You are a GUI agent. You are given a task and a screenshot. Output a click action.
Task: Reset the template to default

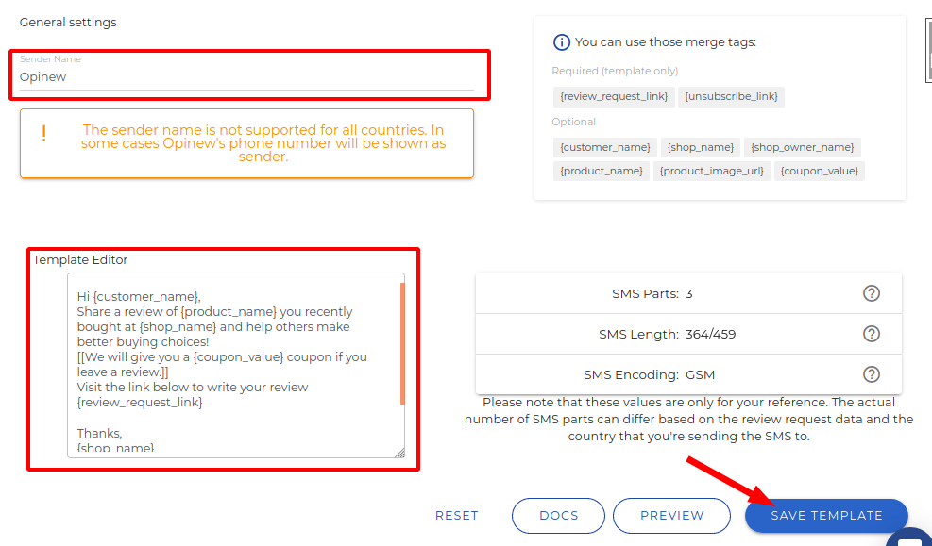456,516
